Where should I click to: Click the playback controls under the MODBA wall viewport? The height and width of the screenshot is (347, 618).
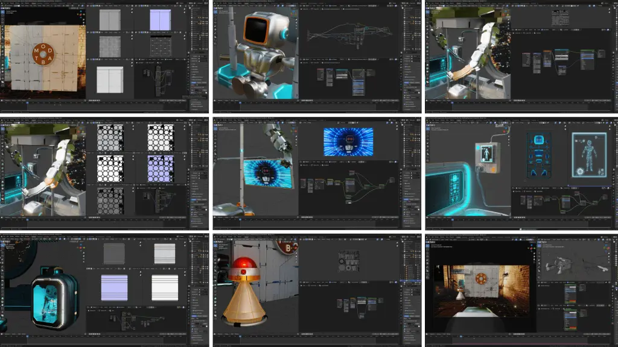click(x=94, y=101)
